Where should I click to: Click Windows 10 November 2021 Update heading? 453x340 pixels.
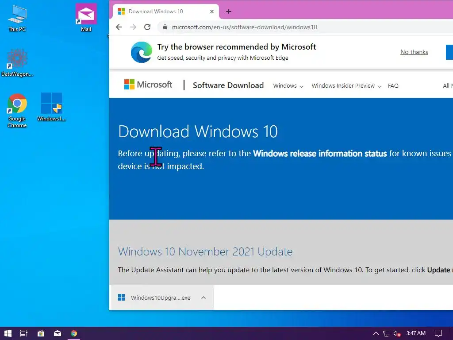205,251
